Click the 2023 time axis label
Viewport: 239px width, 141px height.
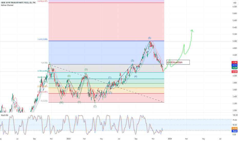point(68,139)
